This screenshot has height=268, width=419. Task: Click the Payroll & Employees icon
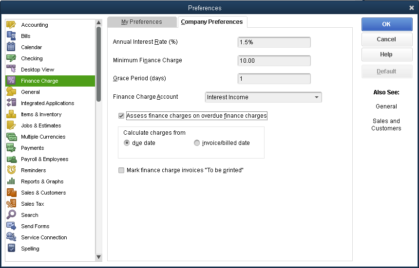[x=11, y=159]
